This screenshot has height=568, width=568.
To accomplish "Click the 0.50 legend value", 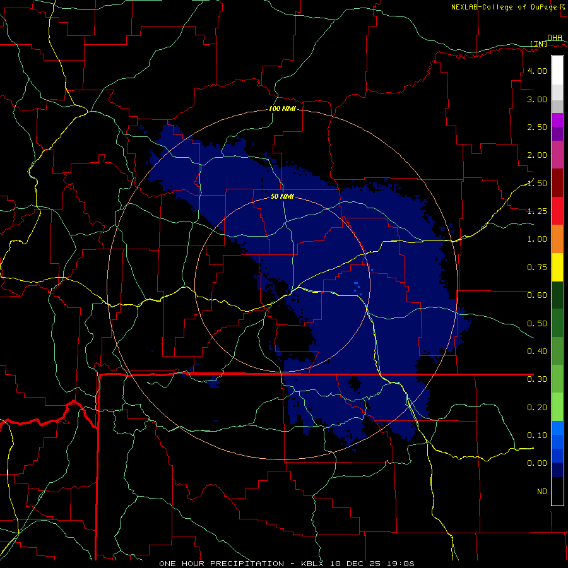I will (537, 323).
